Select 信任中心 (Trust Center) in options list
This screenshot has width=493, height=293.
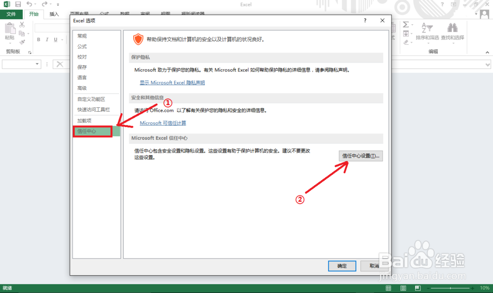97,131
